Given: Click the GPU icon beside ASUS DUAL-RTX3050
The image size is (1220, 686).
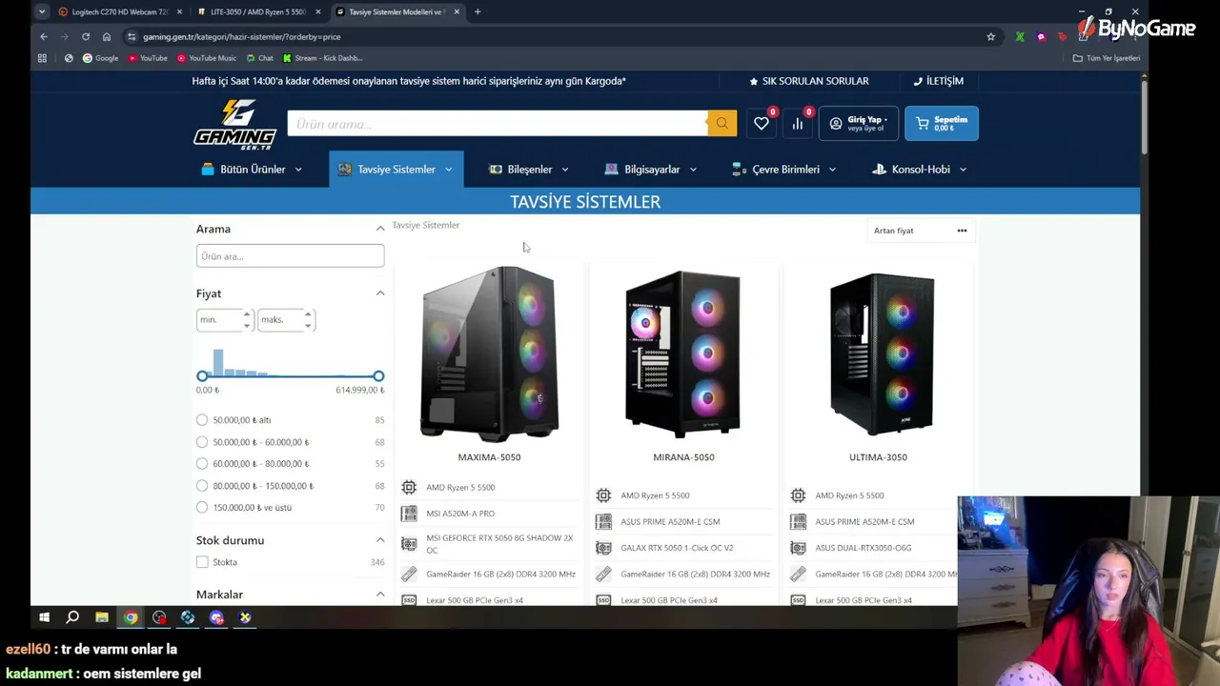Looking at the screenshot, I should (x=798, y=548).
